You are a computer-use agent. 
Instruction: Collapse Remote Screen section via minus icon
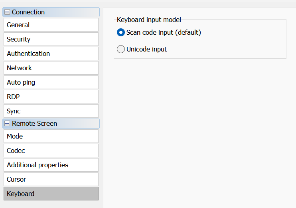[x=7, y=124]
